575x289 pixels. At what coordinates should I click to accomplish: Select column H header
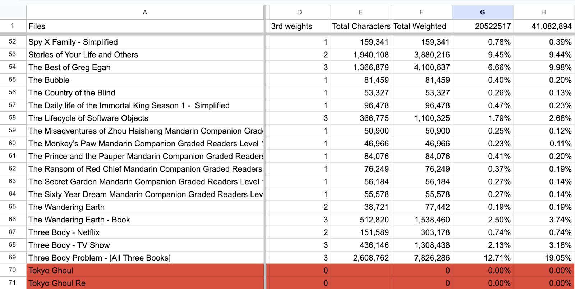(x=544, y=12)
